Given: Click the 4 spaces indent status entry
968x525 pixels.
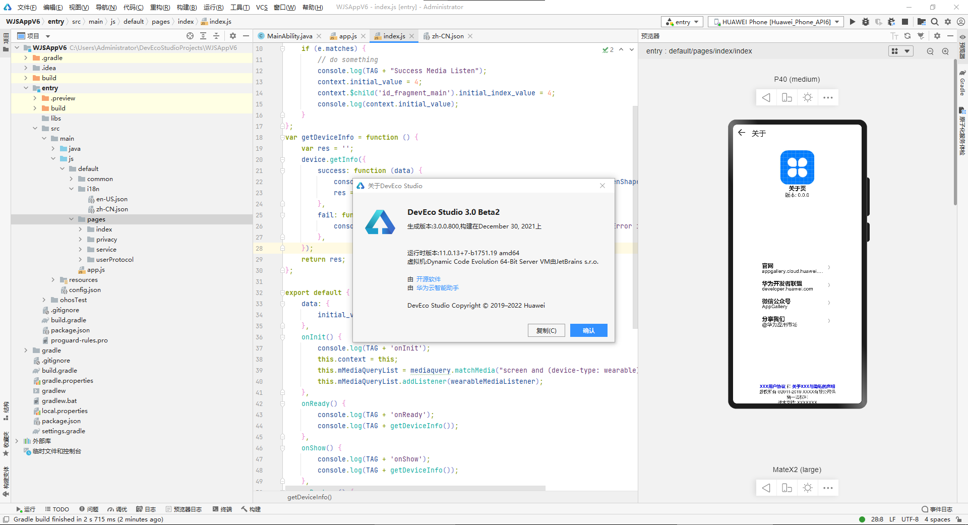Looking at the screenshot, I should pos(937,519).
